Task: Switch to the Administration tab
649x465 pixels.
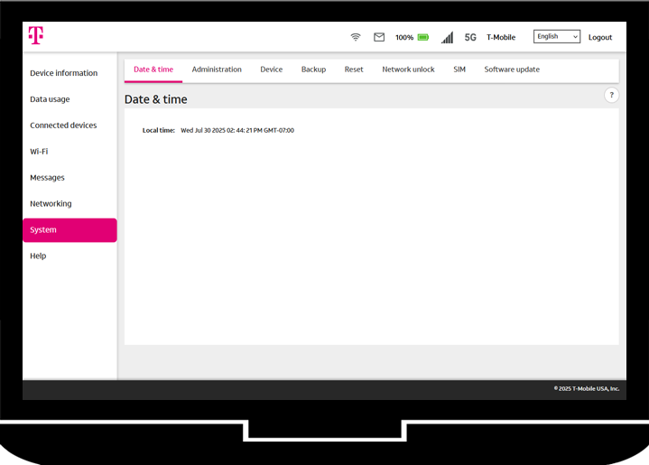Action: [217, 70]
